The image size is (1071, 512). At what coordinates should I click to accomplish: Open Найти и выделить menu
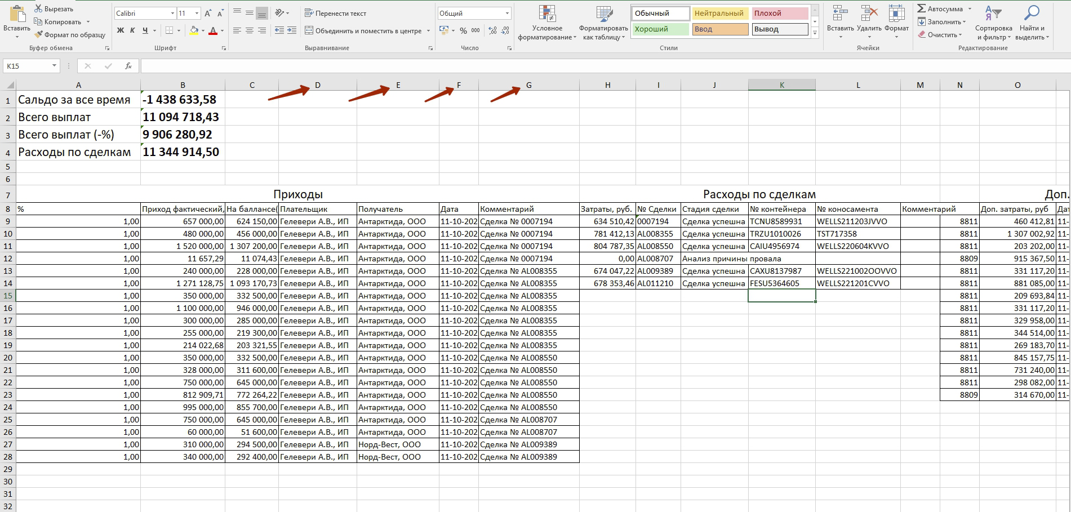pos(1032,23)
